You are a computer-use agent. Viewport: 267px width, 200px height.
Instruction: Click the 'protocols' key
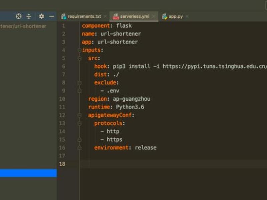108,123
